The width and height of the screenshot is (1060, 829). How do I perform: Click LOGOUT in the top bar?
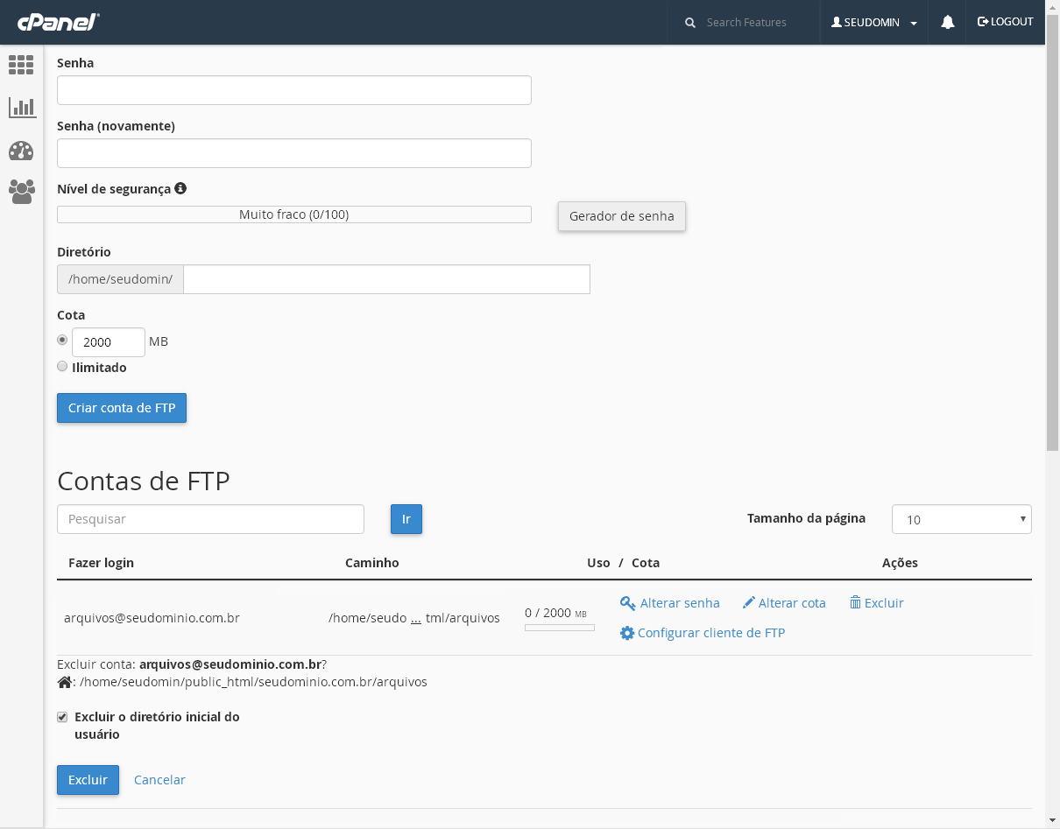coord(1005,22)
